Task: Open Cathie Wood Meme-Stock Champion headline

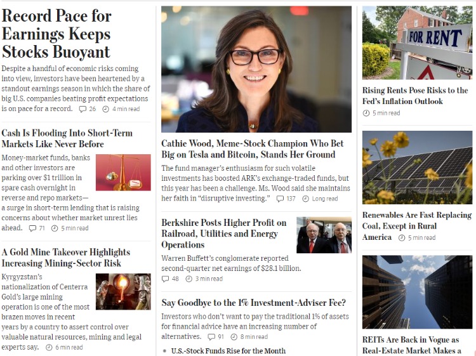Action: pyautogui.click(x=252, y=149)
